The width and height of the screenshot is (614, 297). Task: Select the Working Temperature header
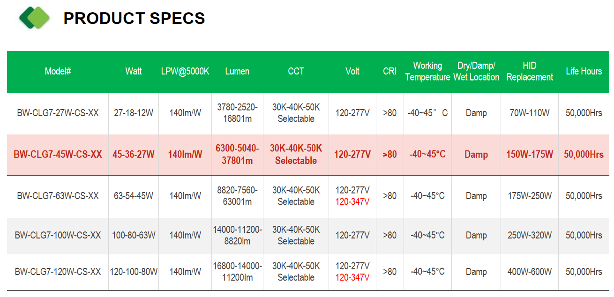427,71
